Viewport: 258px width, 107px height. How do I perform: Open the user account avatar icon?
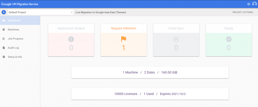click(254, 4)
